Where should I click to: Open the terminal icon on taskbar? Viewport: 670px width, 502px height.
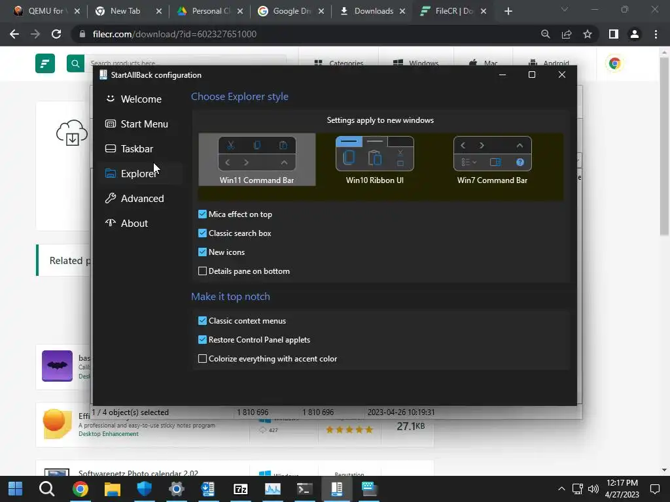[x=305, y=489]
